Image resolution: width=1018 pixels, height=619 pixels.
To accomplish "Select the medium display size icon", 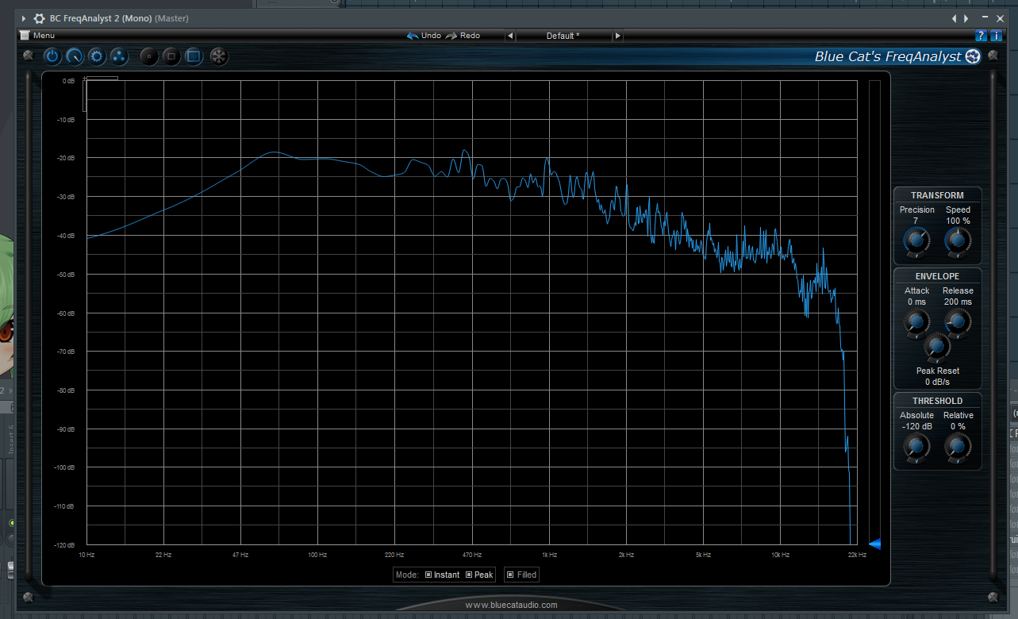I will [x=171, y=56].
